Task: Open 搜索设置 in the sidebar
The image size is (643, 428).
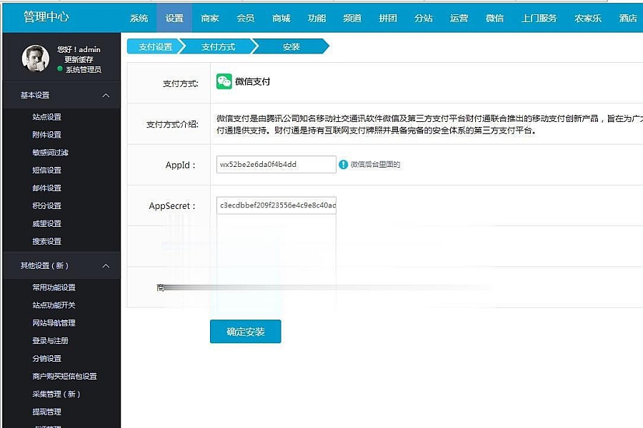Action: point(46,241)
